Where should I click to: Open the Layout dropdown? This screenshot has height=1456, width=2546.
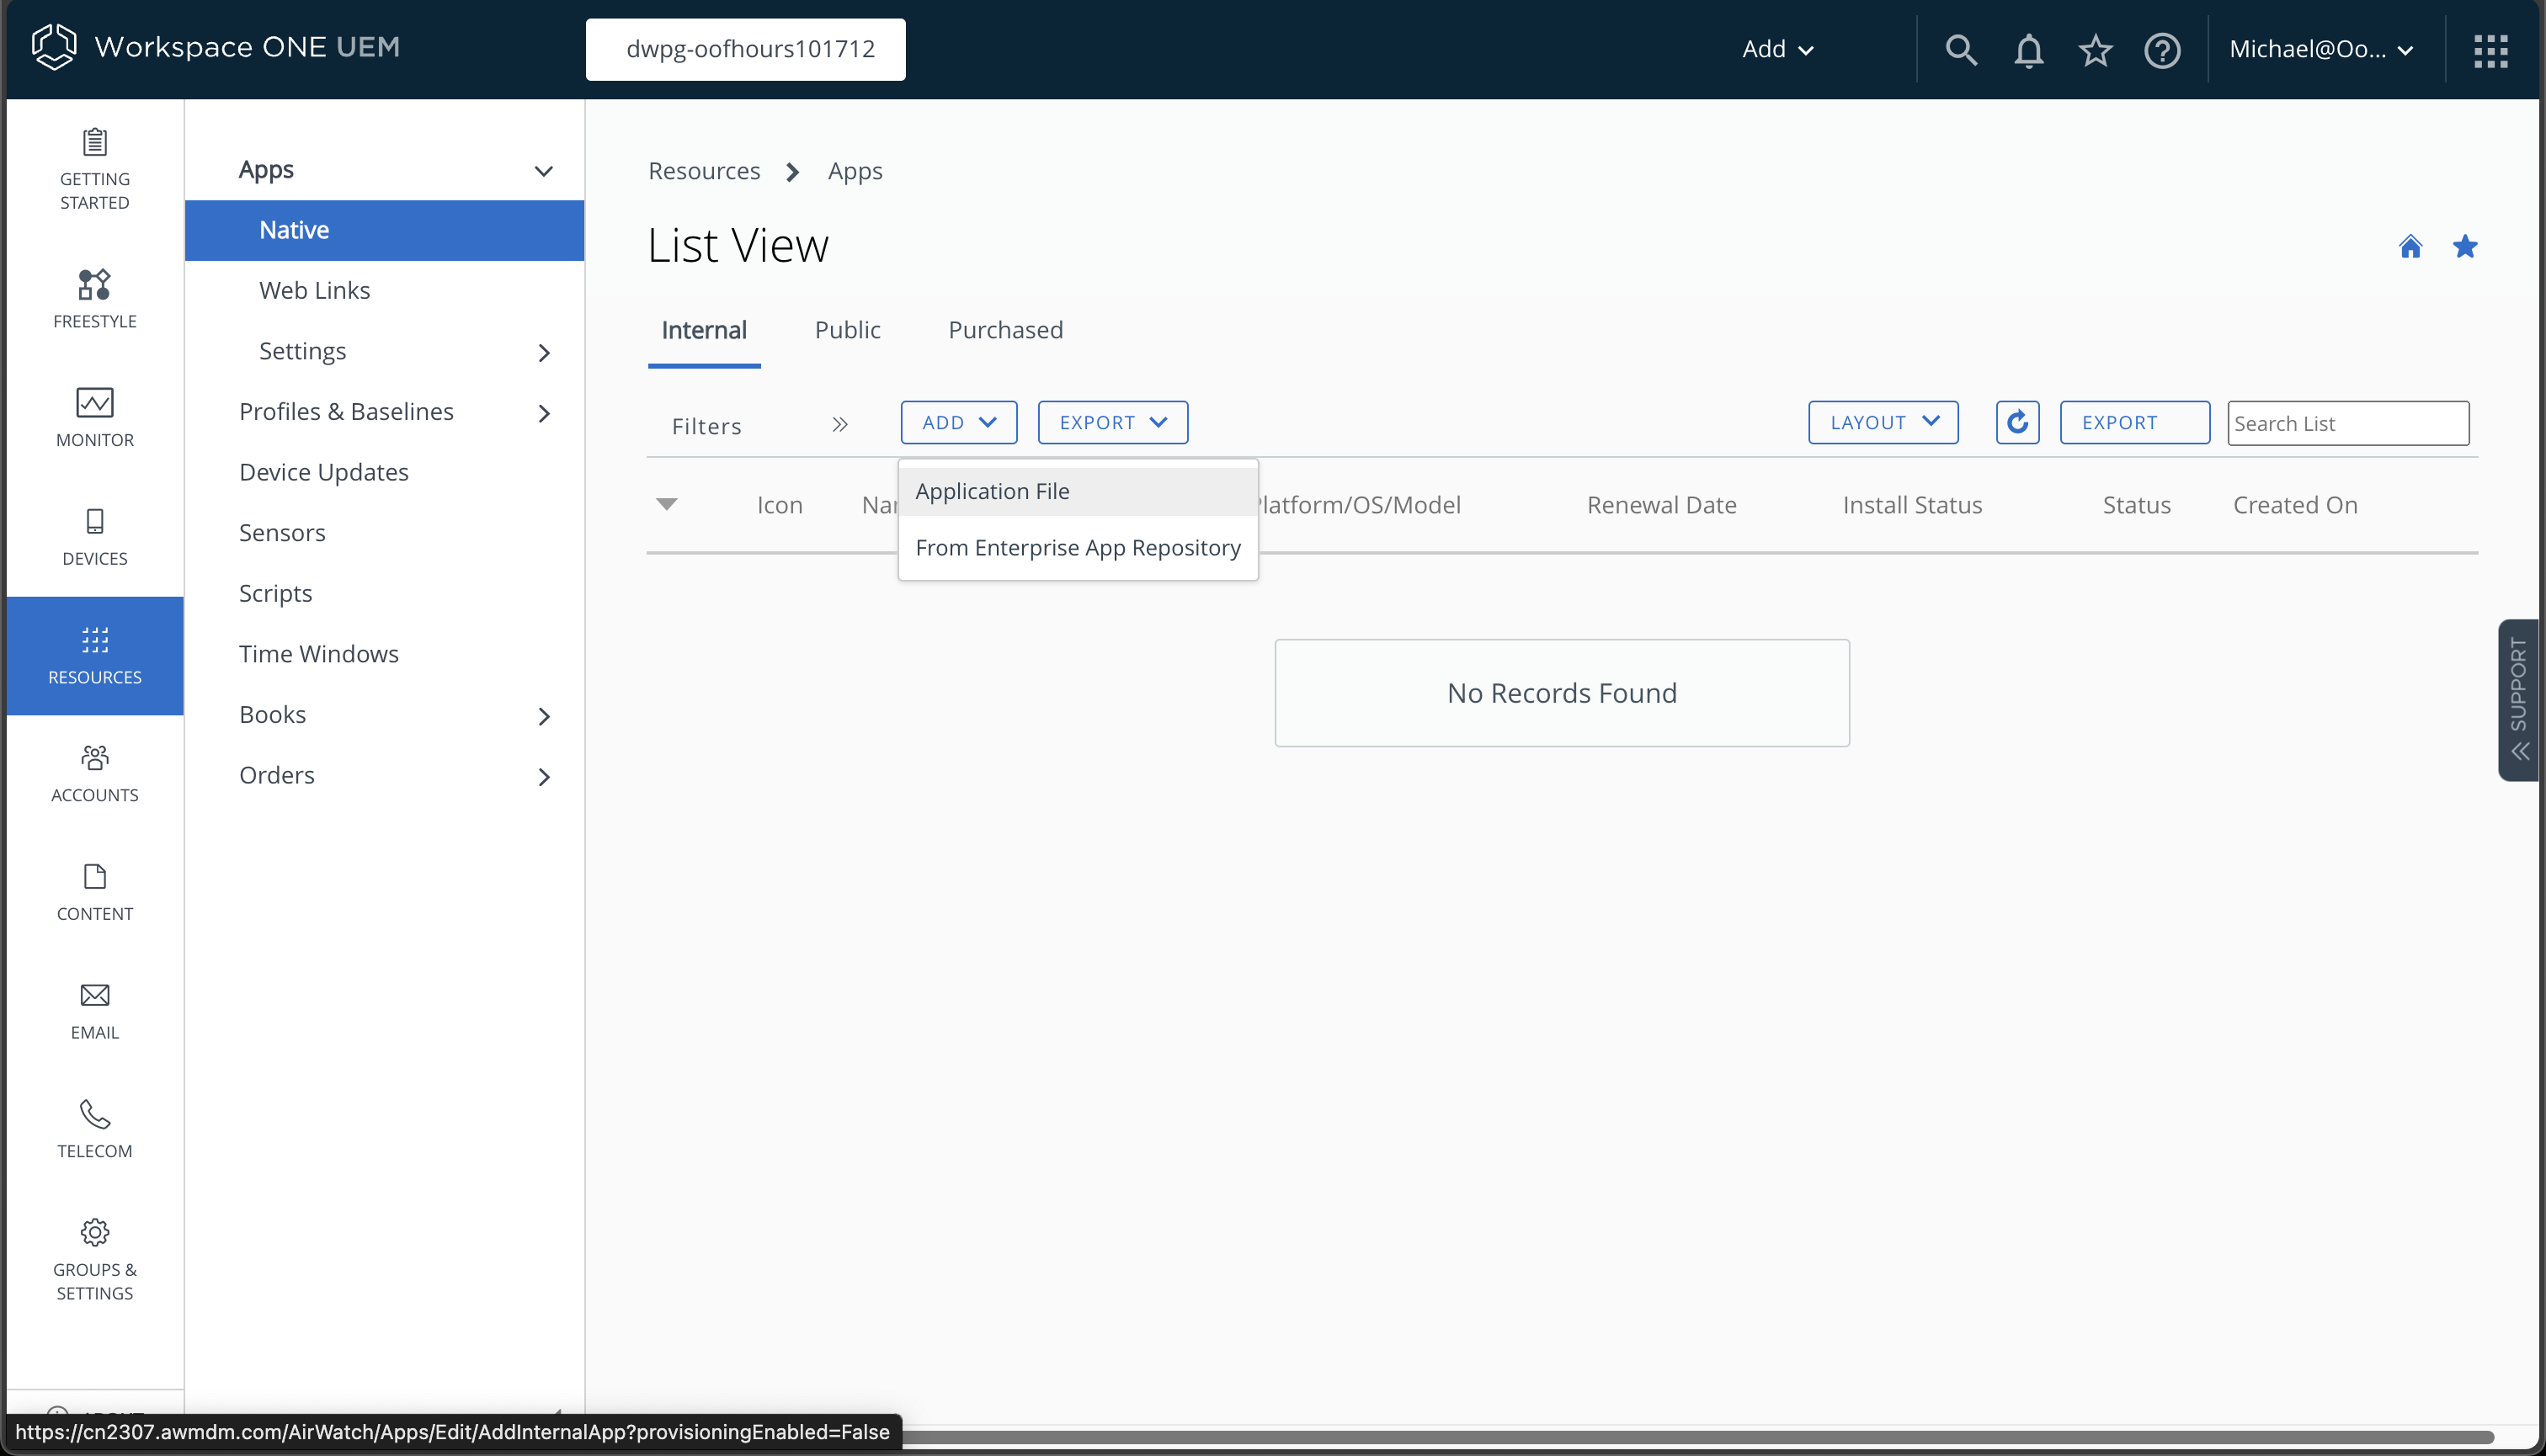1882,422
